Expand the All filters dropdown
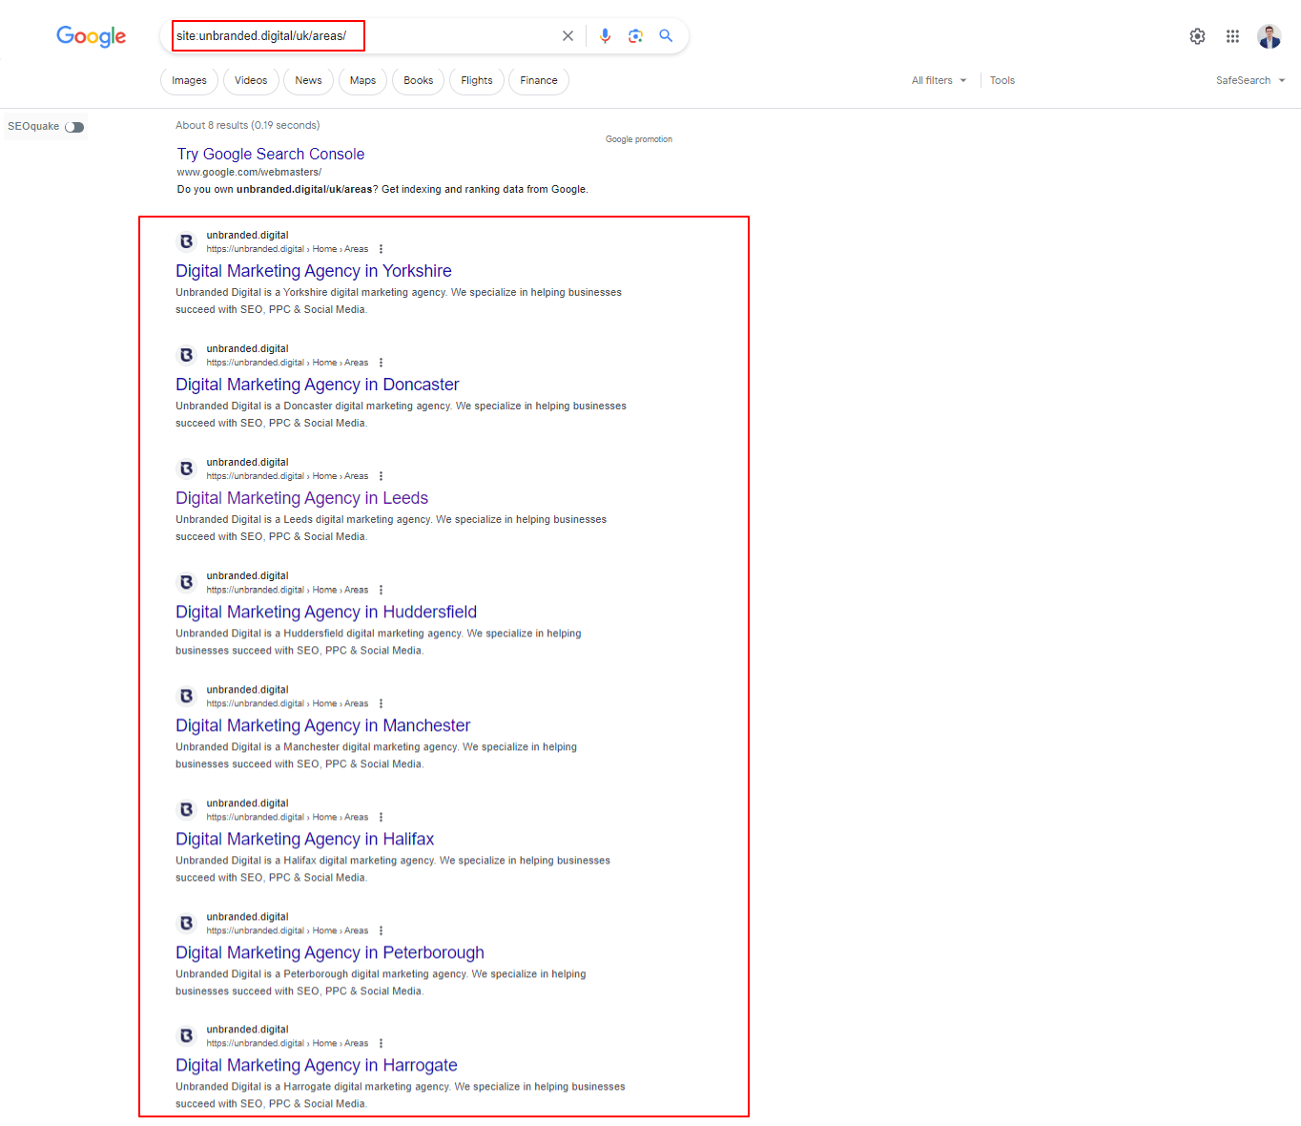Viewport: 1301px width, 1126px height. 939,80
